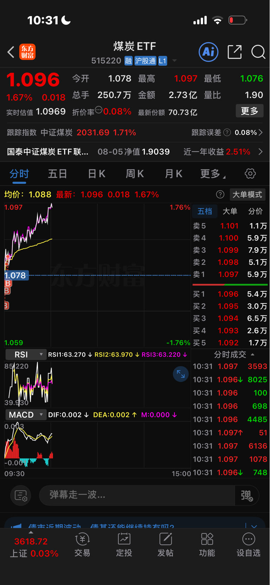Tap the share export icon
Screen dimensions: 270x585
(235, 52)
